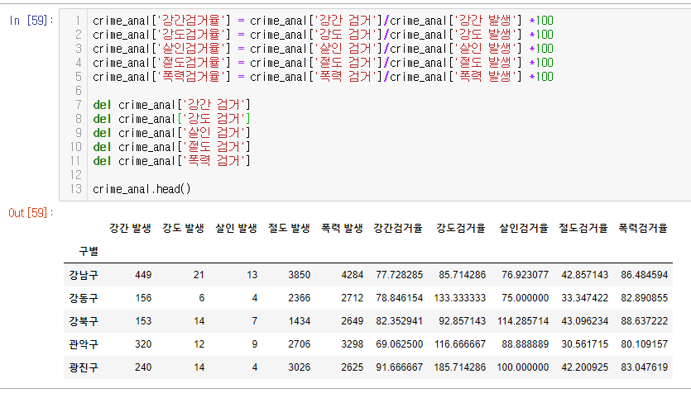
Task: Select the 강남구 row label
Action: 83,273
